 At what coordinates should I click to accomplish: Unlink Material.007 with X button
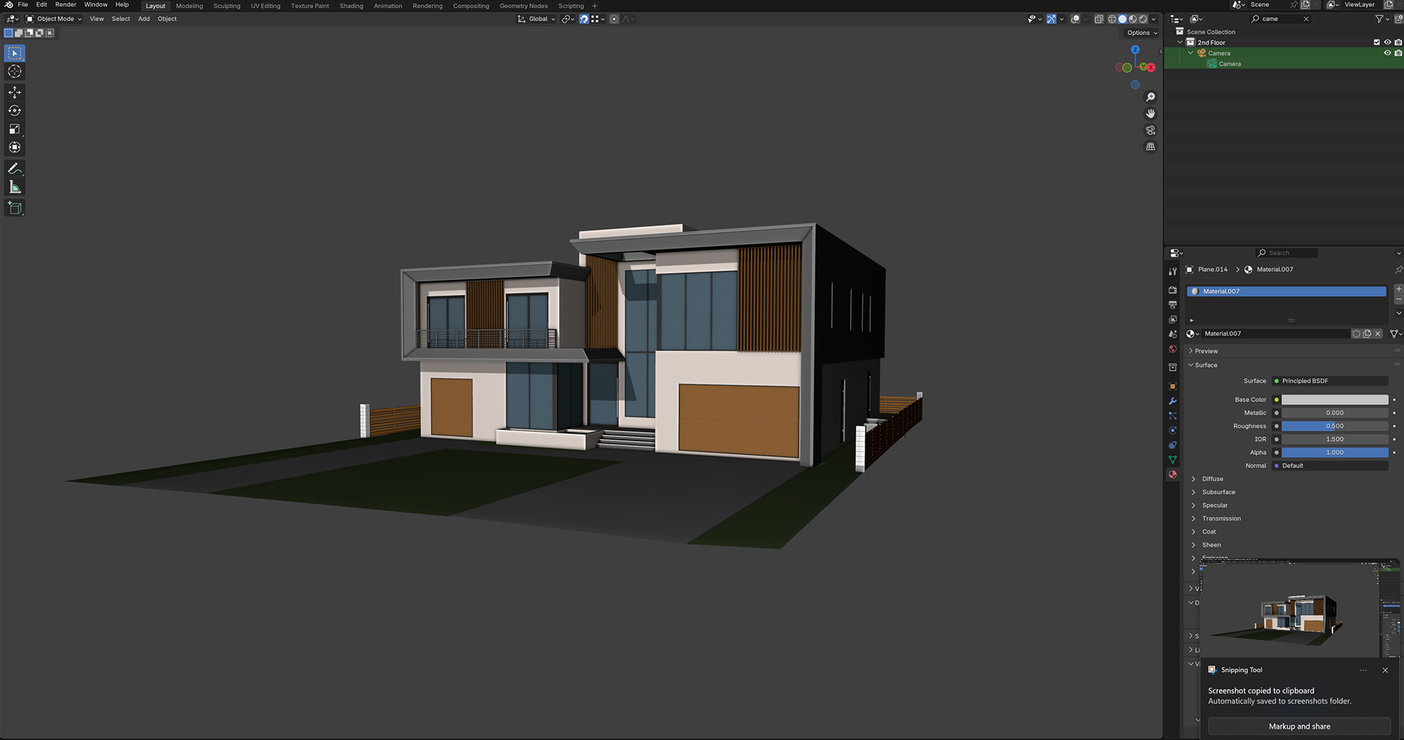1378,333
